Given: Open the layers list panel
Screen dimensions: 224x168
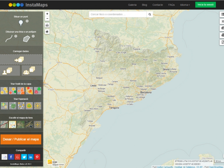Looking at the screenshot, I should 222,14.
